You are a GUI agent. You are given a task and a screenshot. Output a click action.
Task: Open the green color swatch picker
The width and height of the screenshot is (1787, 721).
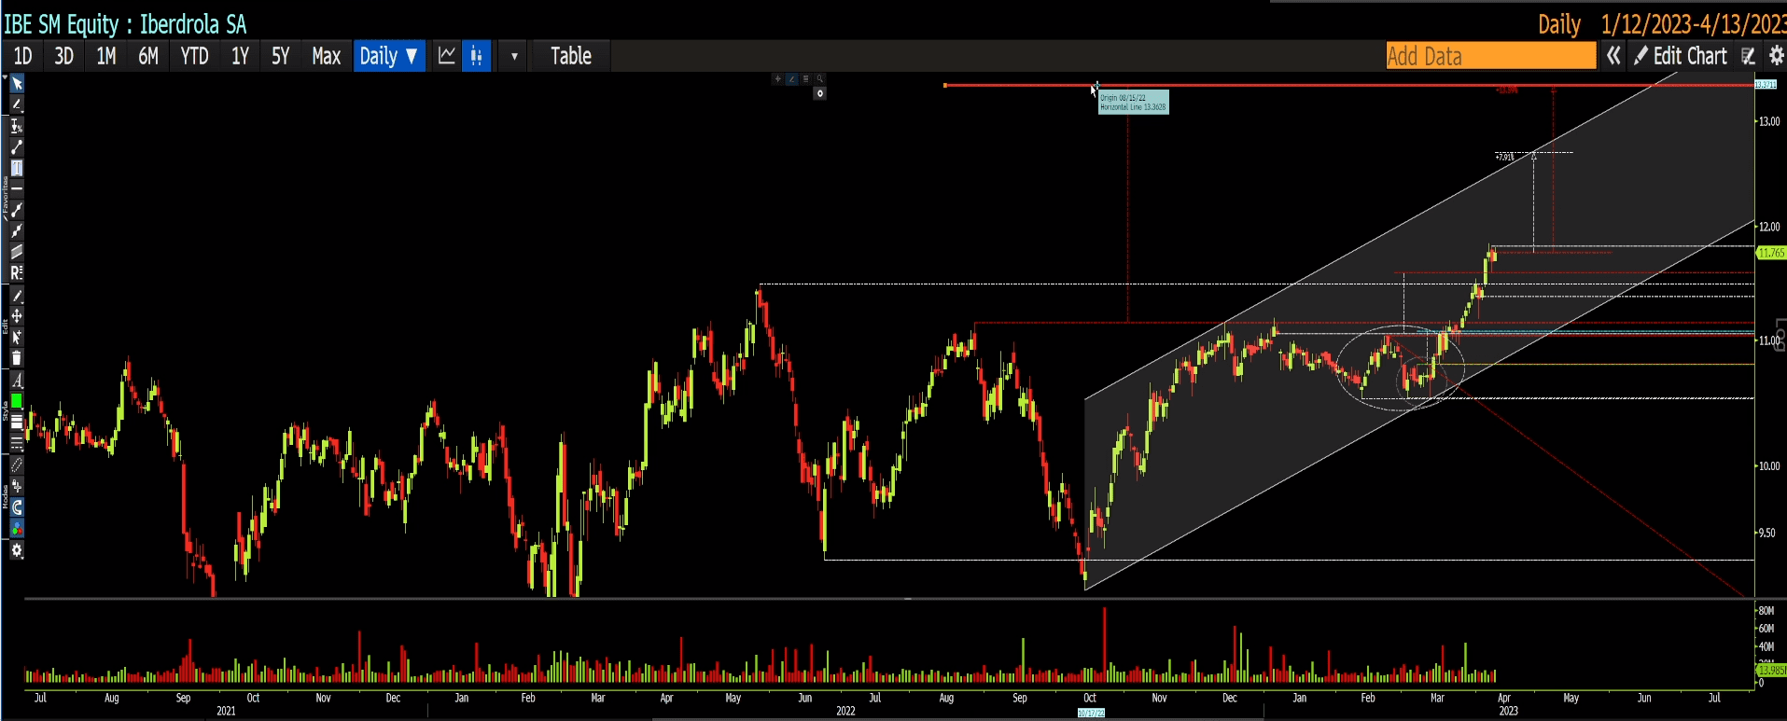(17, 401)
